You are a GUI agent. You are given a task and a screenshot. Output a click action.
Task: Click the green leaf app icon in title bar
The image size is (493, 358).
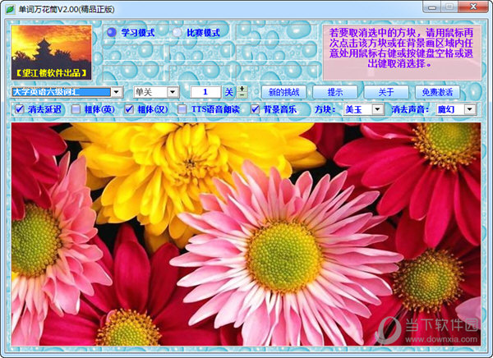click(x=11, y=9)
